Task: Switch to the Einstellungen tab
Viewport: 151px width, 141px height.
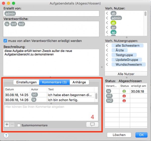Action: pyautogui.click(x=26, y=82)
